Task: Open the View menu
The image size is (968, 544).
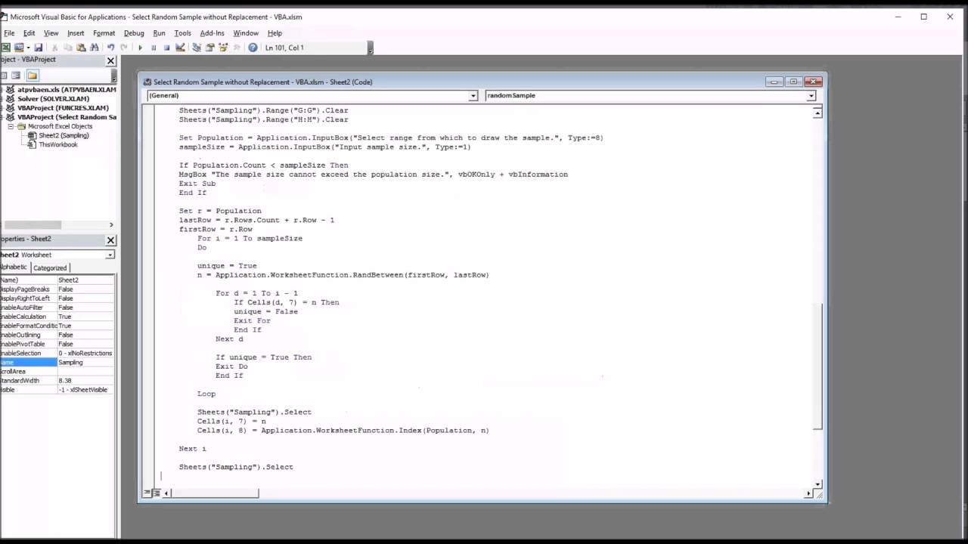Action: point(51,33)
